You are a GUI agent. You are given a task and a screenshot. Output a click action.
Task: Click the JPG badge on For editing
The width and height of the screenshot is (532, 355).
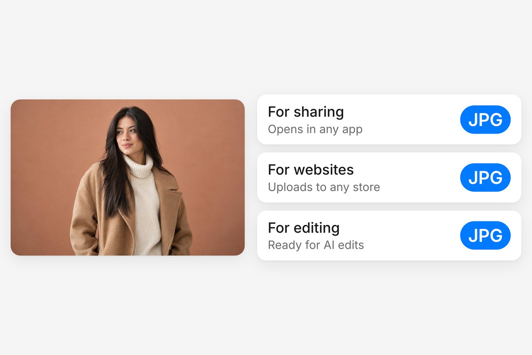pos(485,236)
